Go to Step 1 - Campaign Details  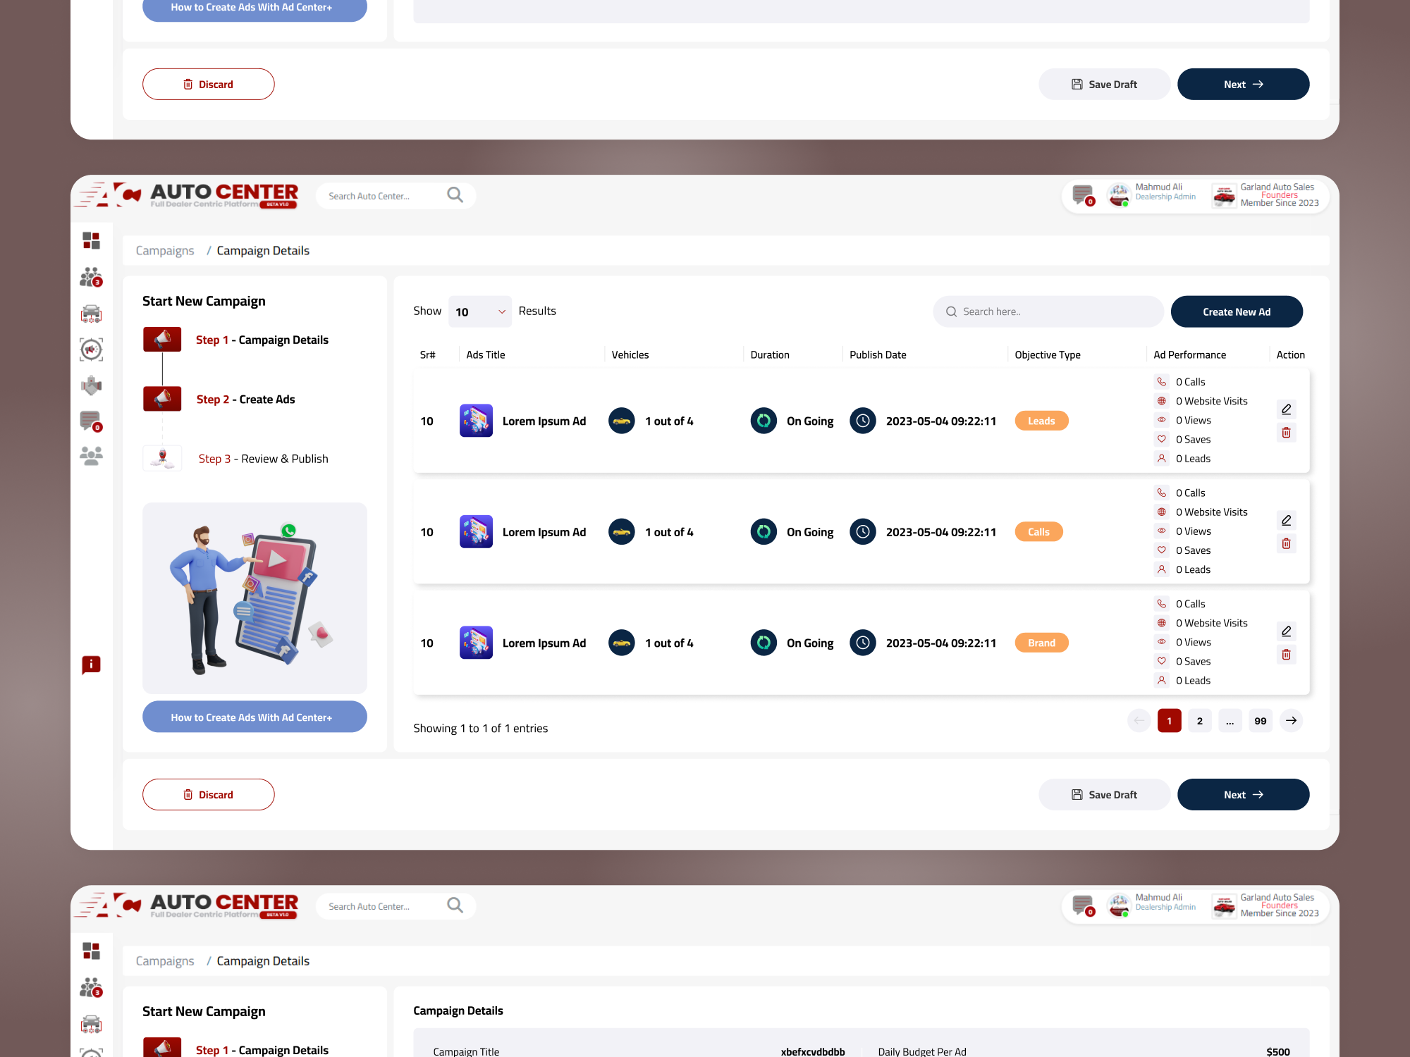262,340
